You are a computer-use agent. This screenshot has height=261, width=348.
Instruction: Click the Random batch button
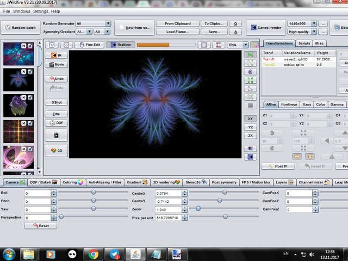click(x=20, y=28)
